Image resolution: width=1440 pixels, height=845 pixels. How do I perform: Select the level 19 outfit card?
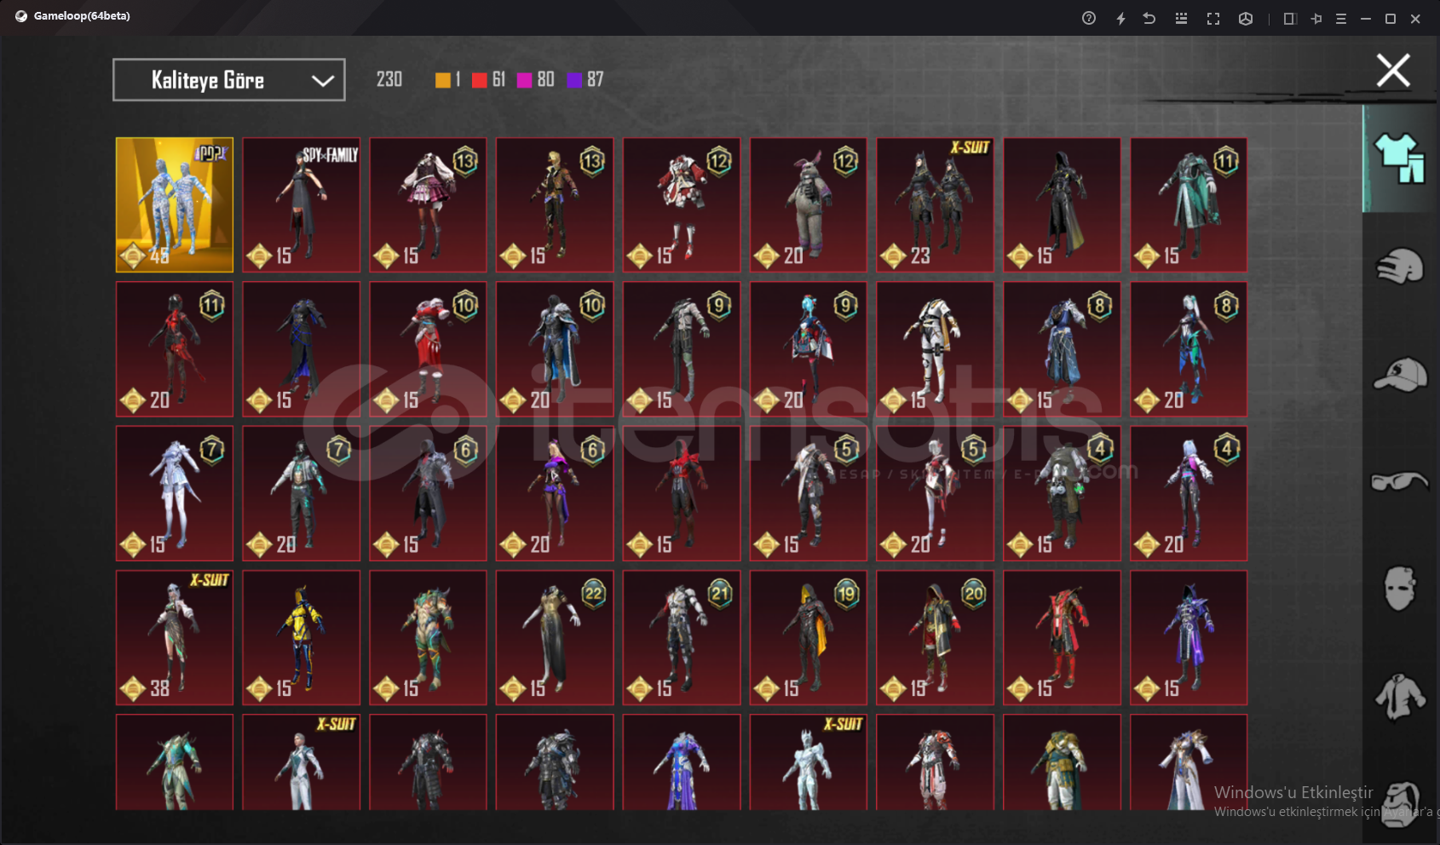click(x=809, y=638)
